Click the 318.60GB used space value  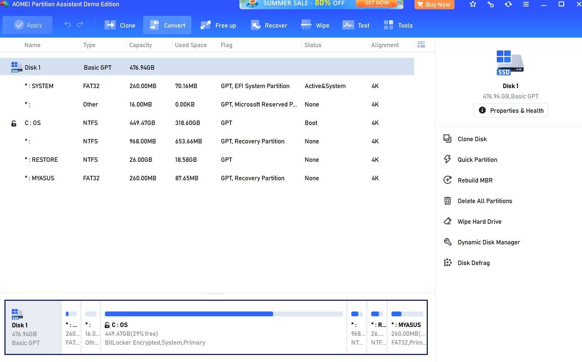(x=187, y=123)
